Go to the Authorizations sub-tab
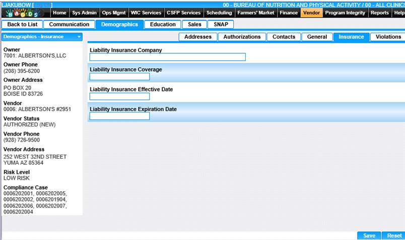The width and height of the screenshot is (405, 240). 242,37
